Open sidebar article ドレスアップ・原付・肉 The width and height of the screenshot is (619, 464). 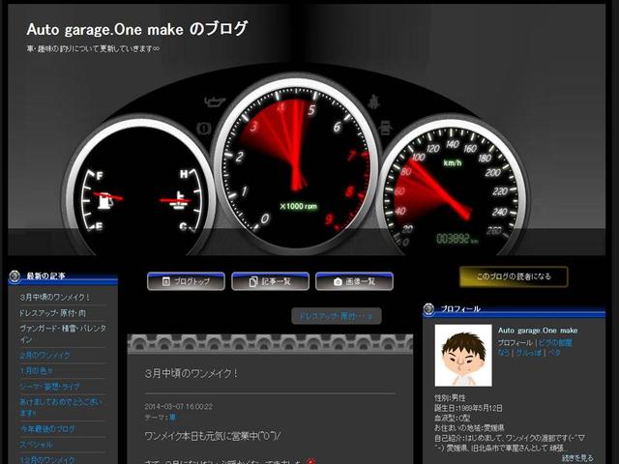point(52,313)
